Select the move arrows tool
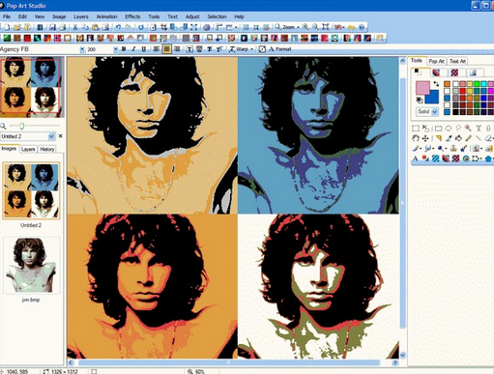The image size is (494, 374). (x=425, y=138)
